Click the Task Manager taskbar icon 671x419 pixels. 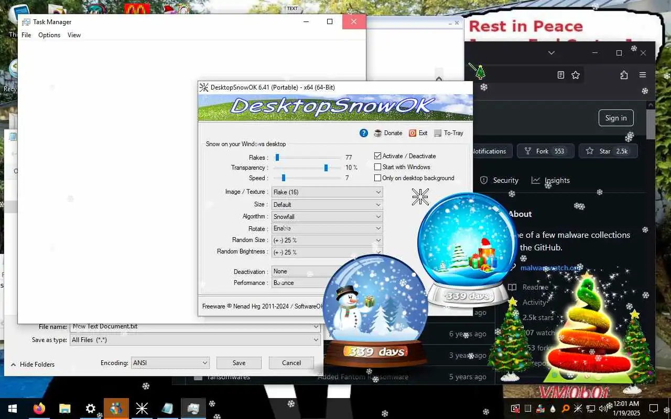pyautogui.click(x=193, y=409)
